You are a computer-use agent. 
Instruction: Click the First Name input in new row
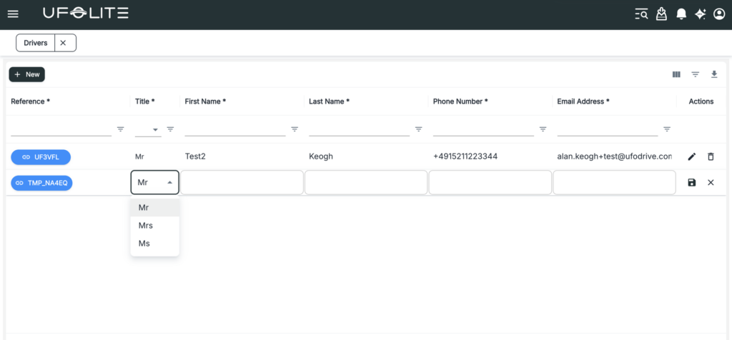[242, 183]
